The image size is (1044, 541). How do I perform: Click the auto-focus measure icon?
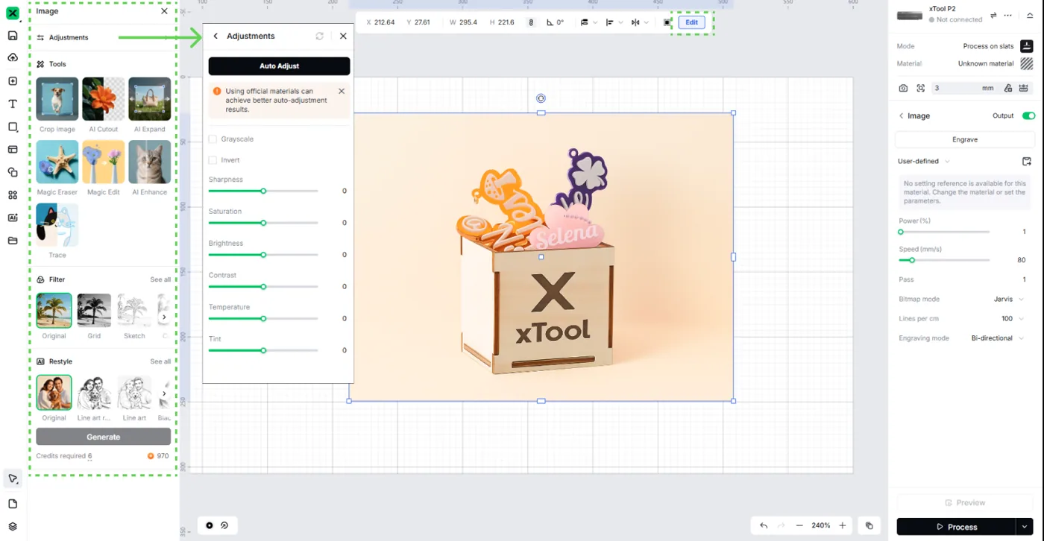point(921,88)
